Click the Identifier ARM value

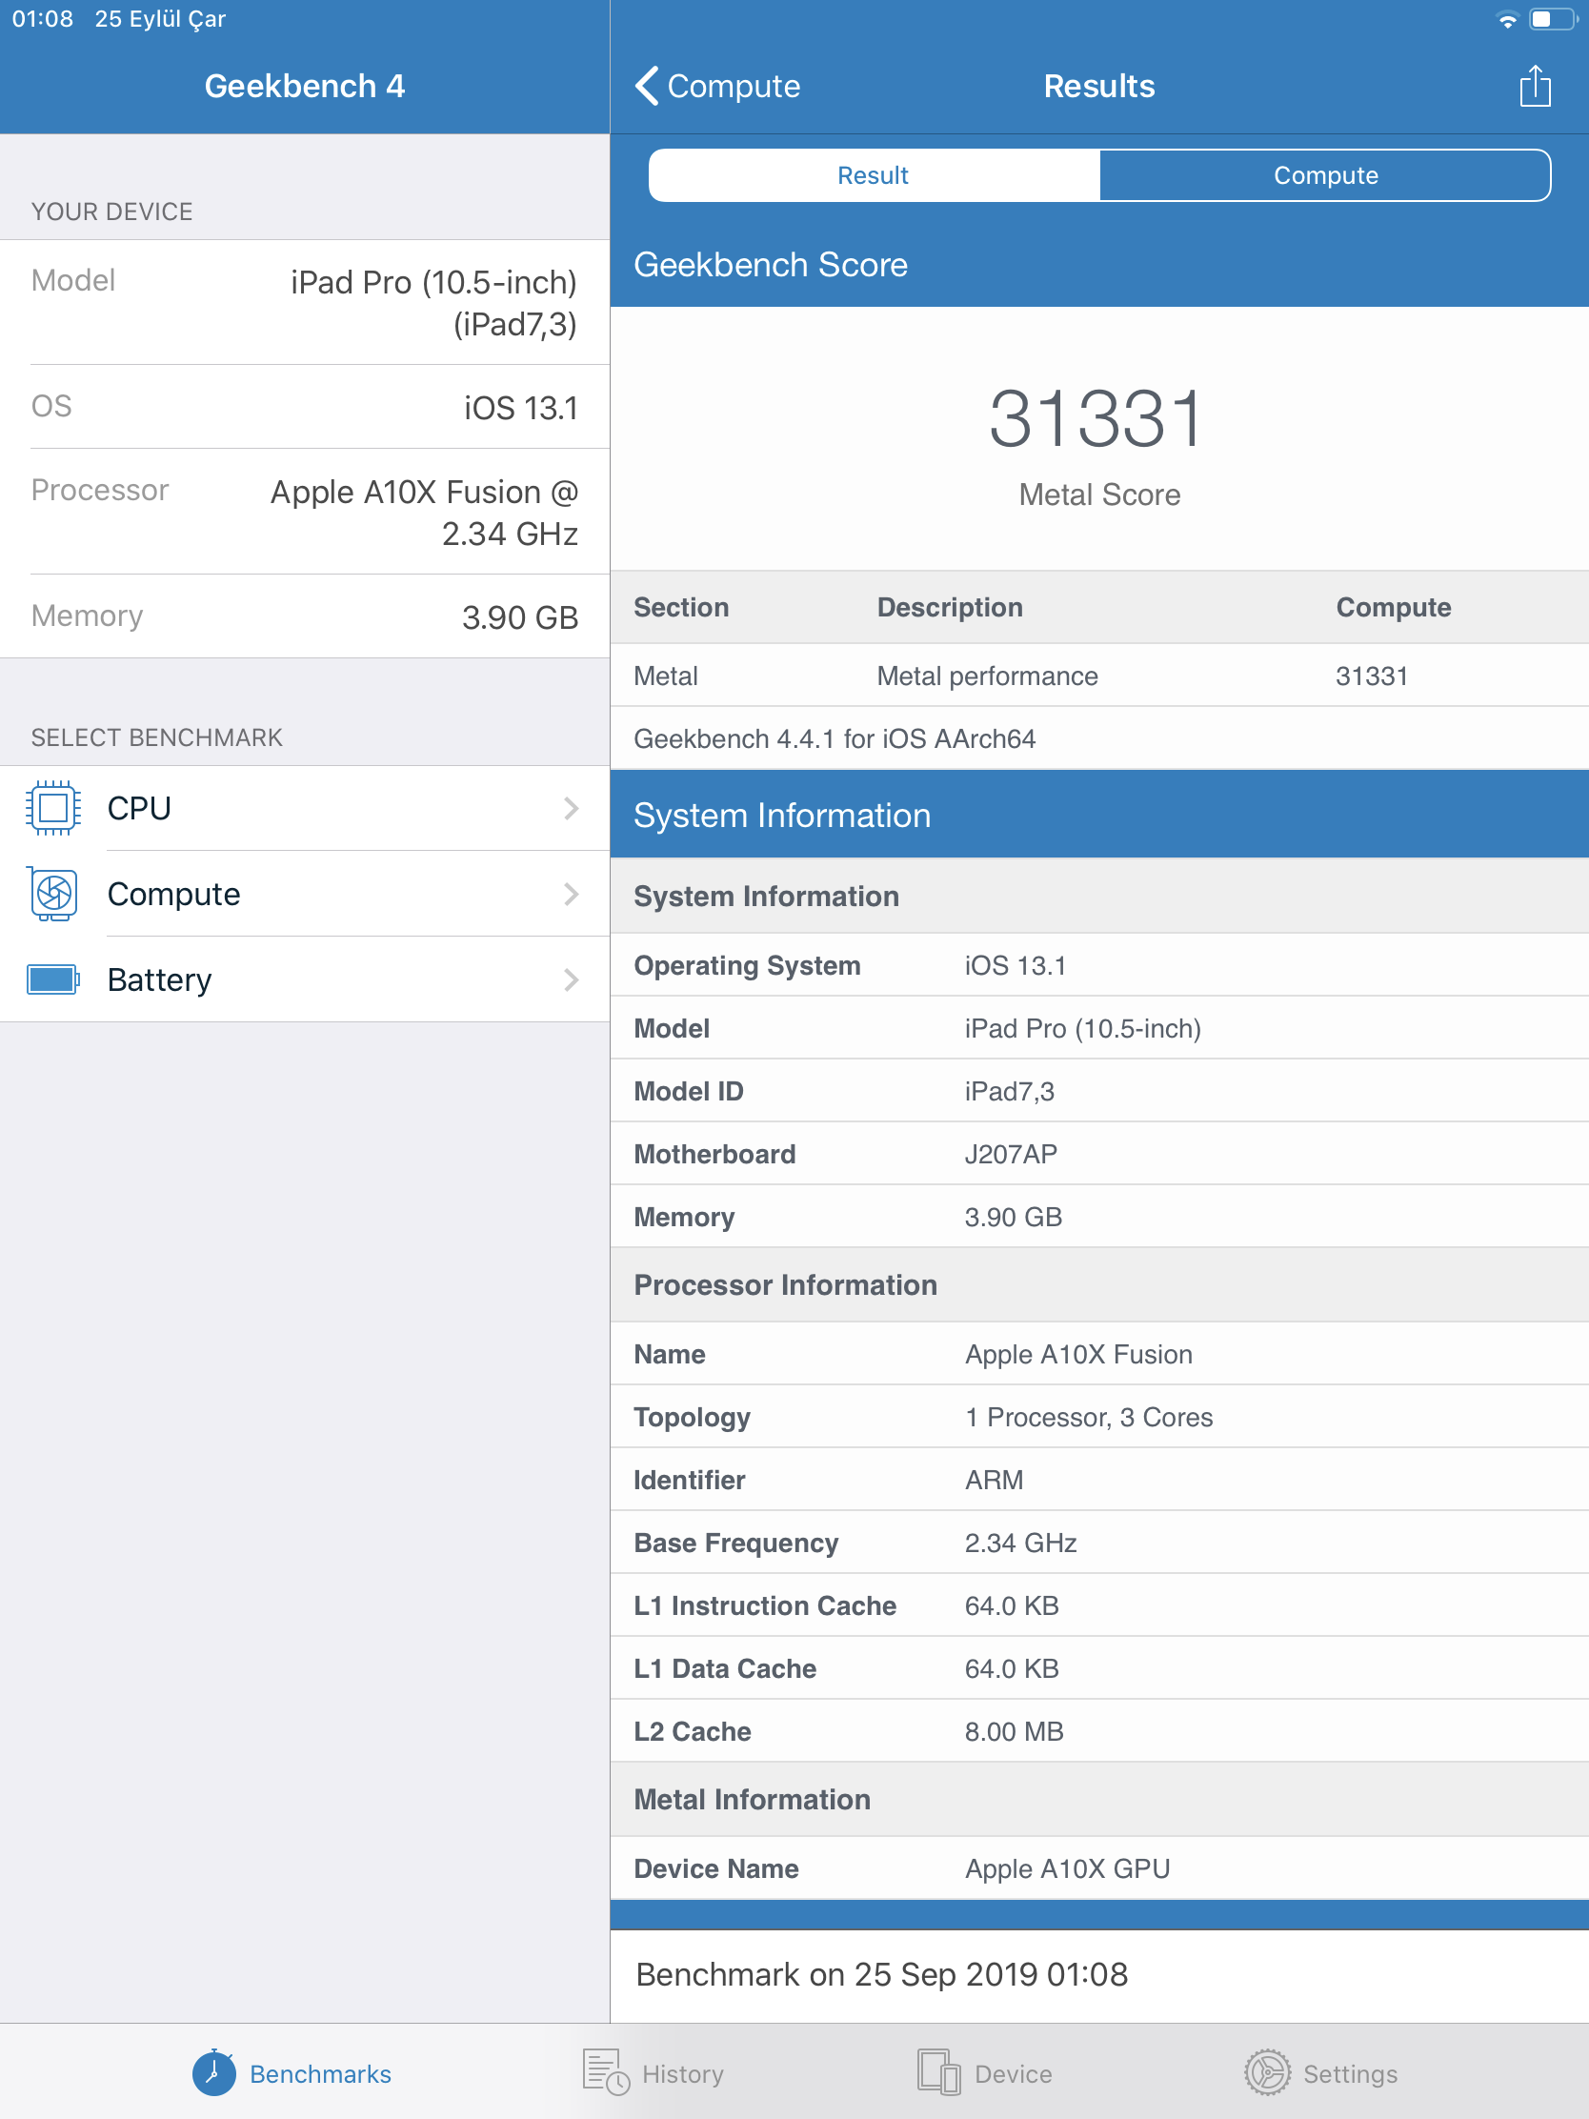994,1480
